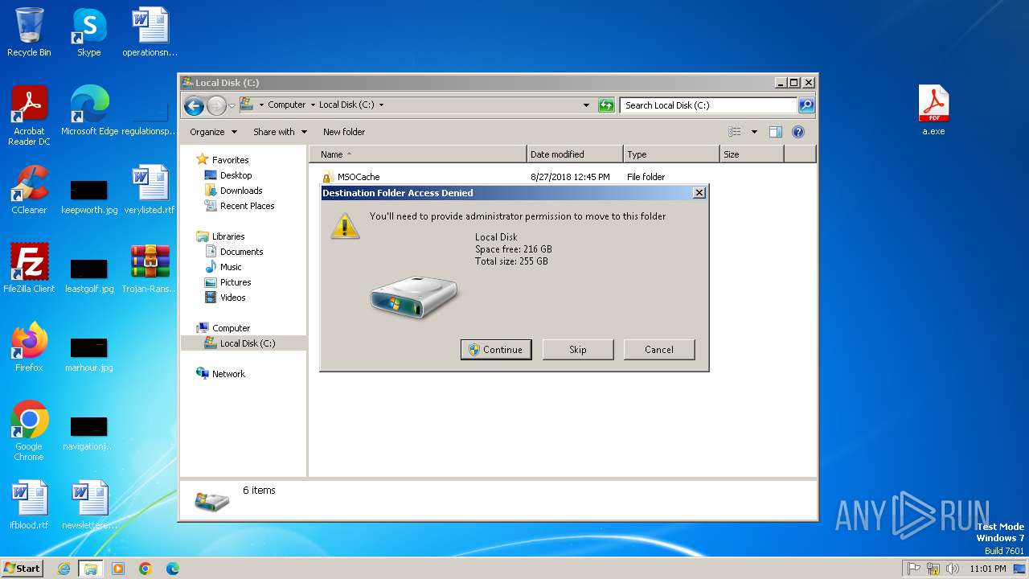The image size is (1029, 579).
Task: Click Continue button with shield icon
Action: pos(496,350)
